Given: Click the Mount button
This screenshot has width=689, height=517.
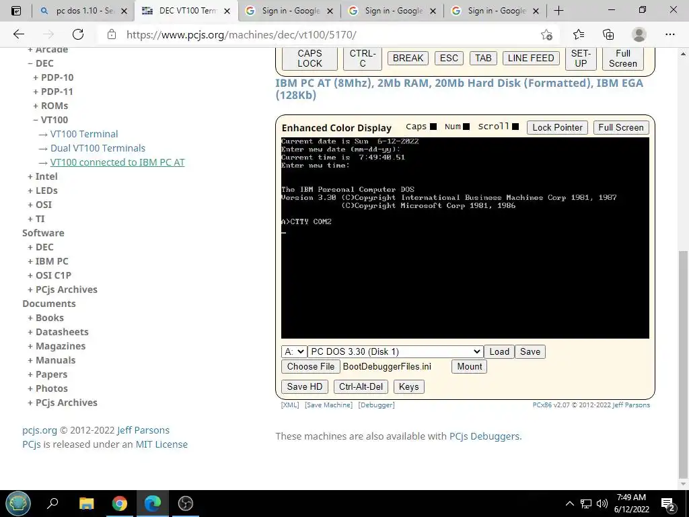Looking at the screenshot, I should (469, 367).
